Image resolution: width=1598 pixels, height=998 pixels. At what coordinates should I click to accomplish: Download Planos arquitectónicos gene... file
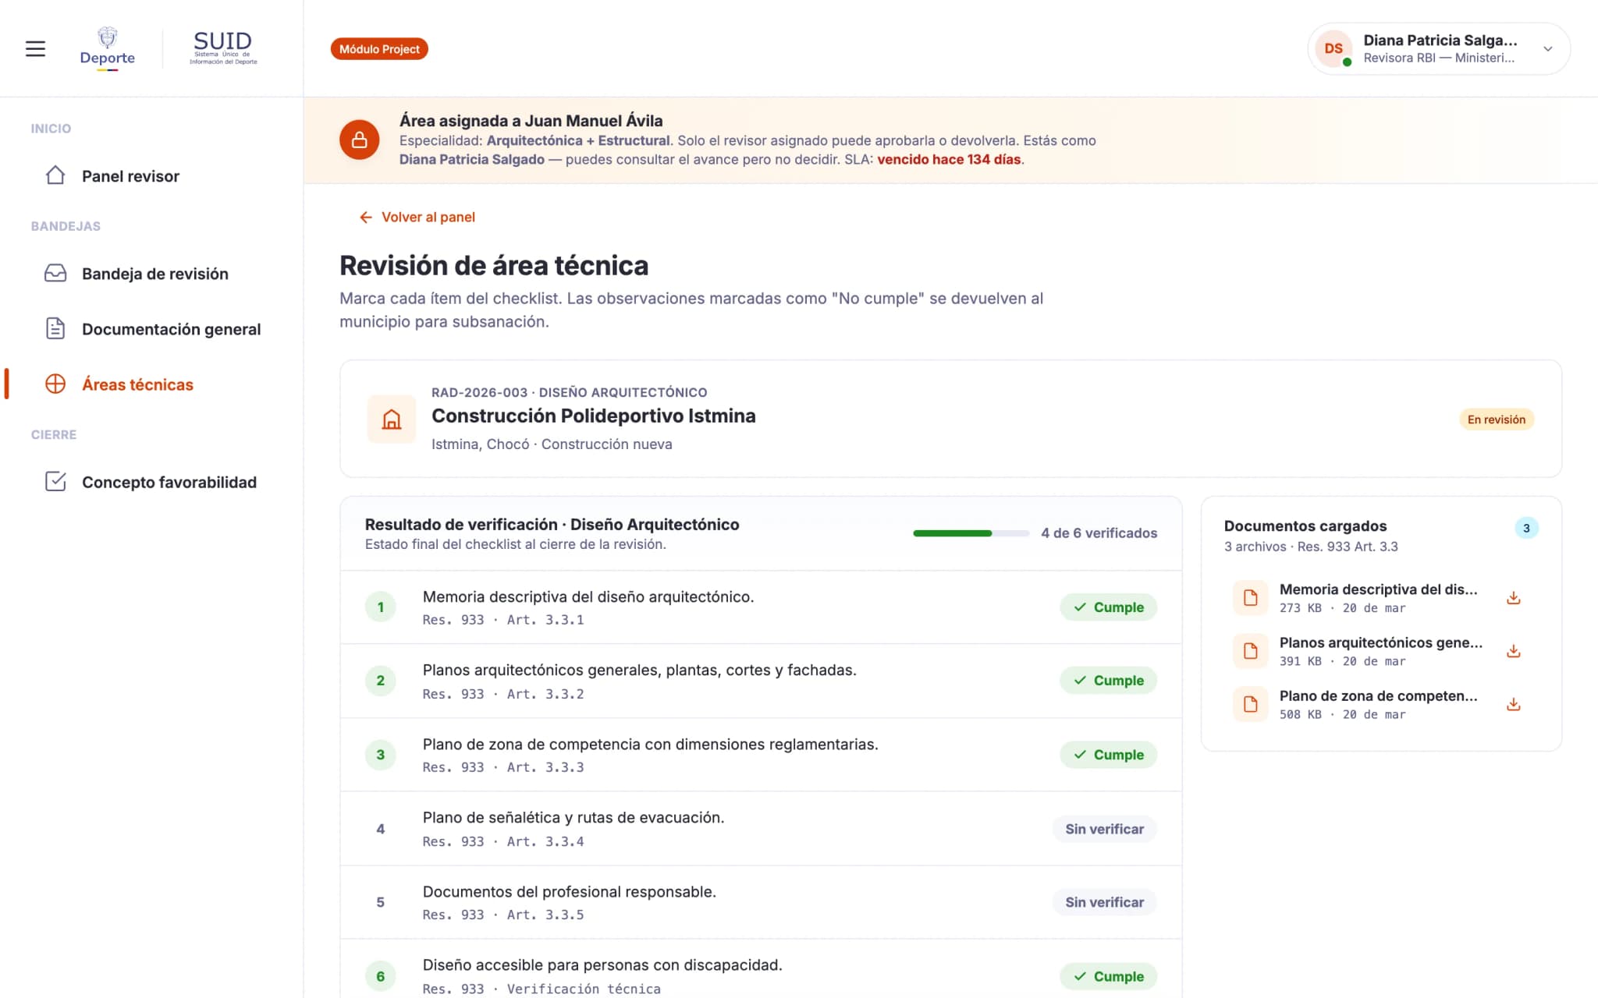pyautogui.click(x=1513, y=651)
